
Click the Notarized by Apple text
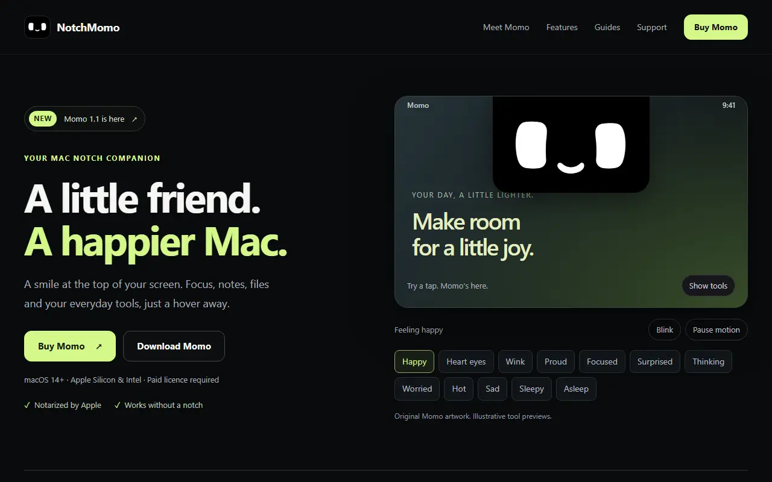[68, 405]
